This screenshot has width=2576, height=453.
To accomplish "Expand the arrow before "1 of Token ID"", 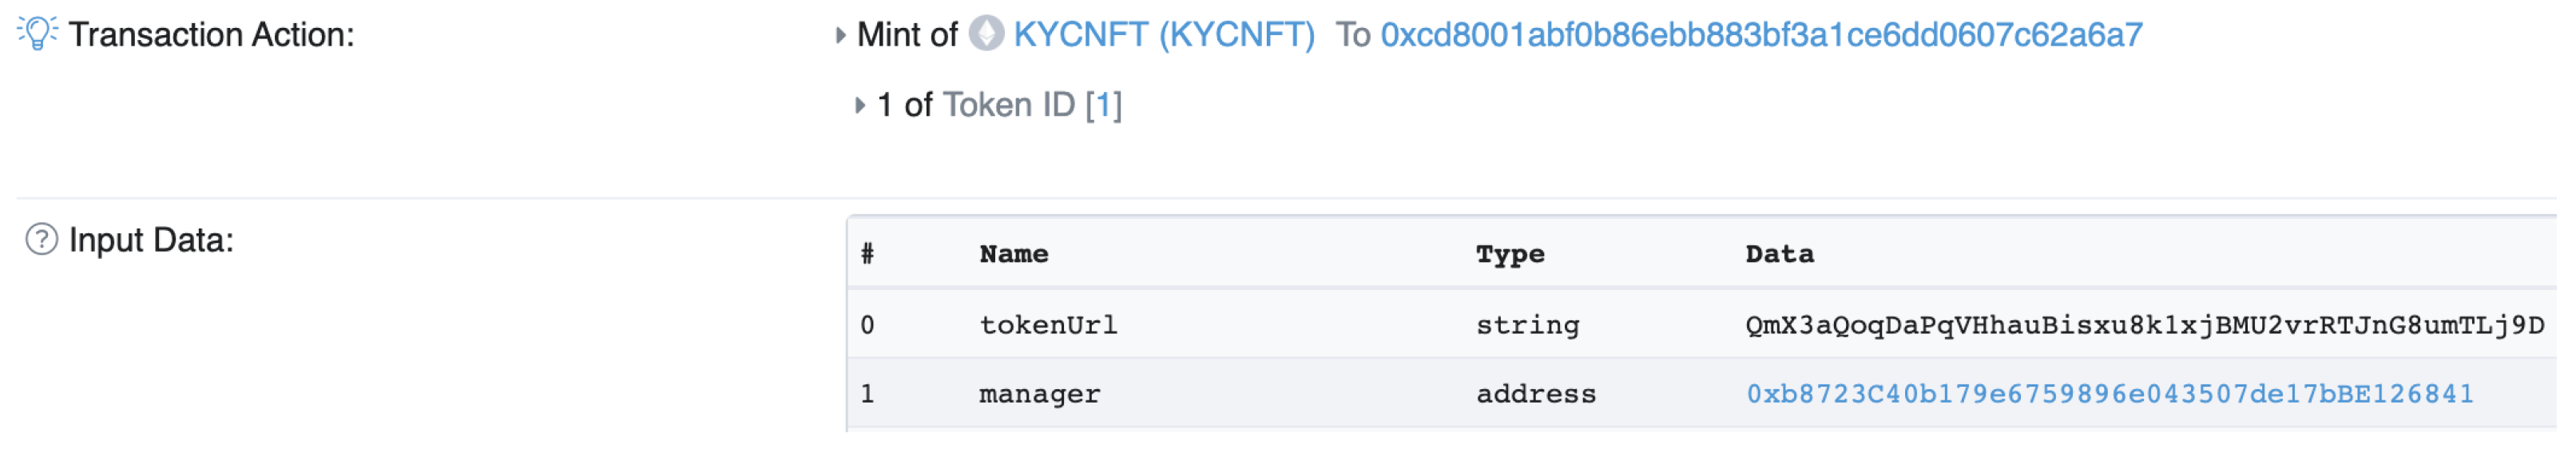I will pyautogui.click(x=859, y=106).
